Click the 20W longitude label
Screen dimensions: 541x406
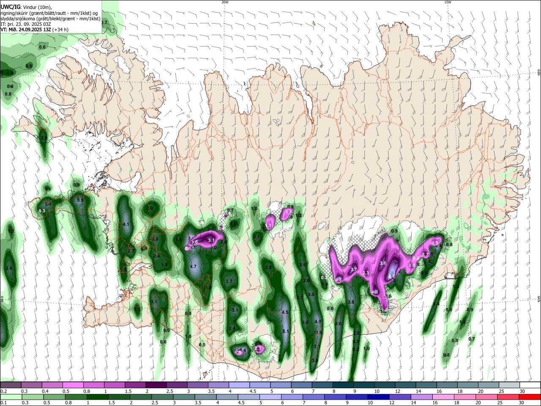coord(225,2)
